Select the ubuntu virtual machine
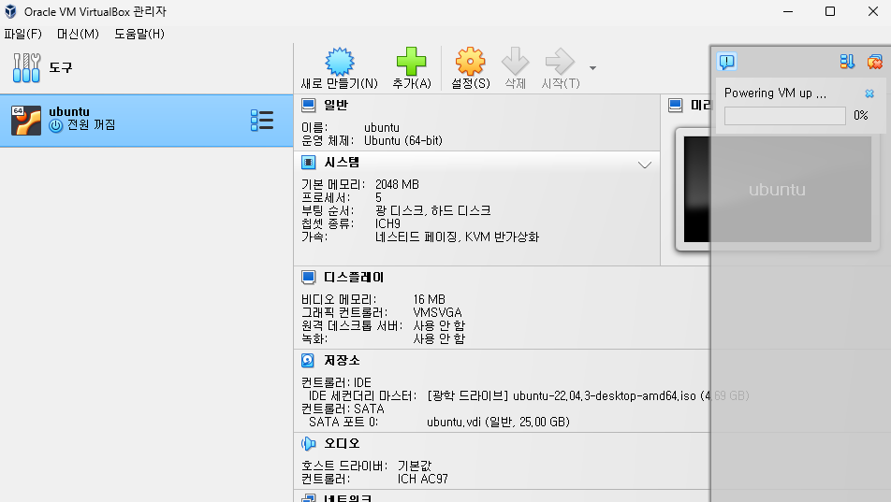 point(147,121)
